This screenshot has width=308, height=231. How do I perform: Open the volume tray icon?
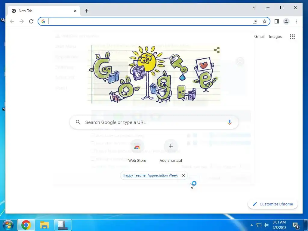266,225
